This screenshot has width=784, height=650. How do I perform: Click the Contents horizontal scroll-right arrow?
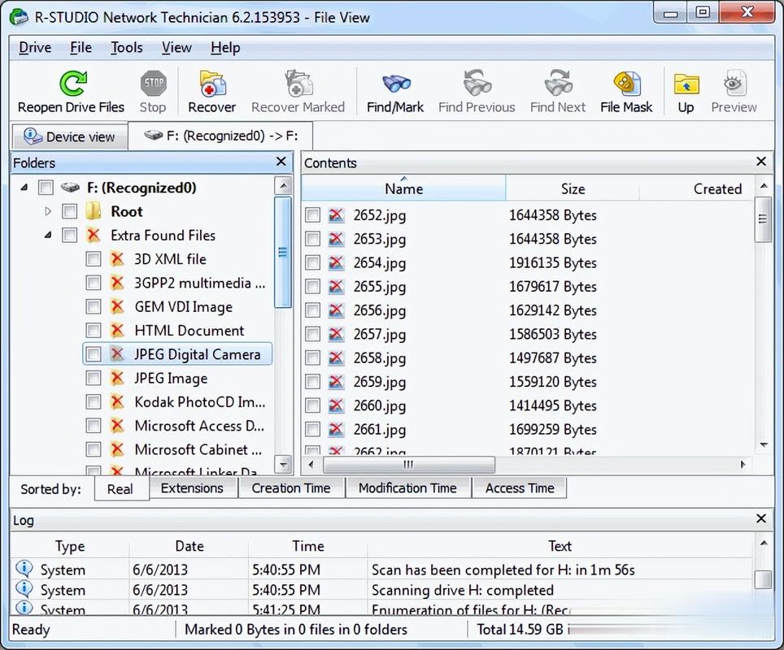coord(743,464)
